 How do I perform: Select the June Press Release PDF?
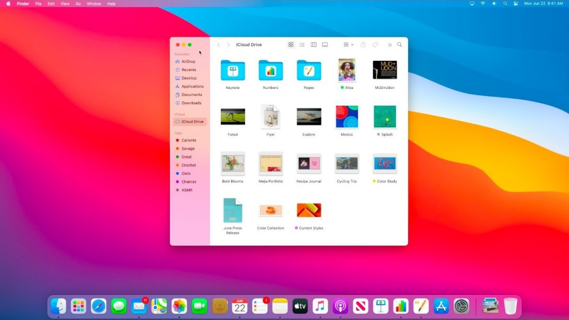coord(232,211)
